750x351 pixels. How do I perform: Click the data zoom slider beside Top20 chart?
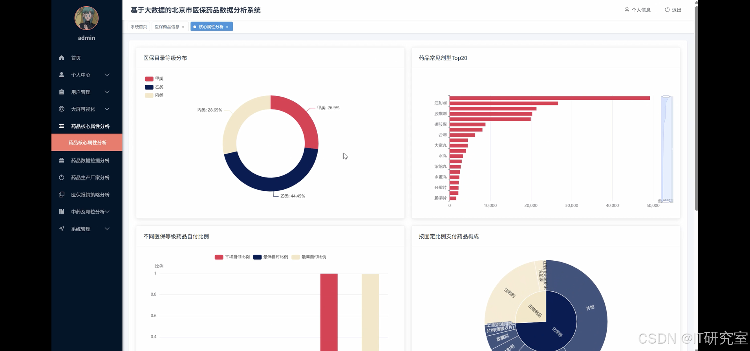click(x=667, y=149)
